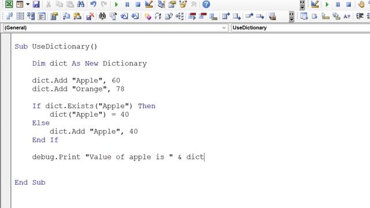Screen dimensions: 370x208
Task: Click the 'Sub UseDictionary()' line
Action: [56, 47]
